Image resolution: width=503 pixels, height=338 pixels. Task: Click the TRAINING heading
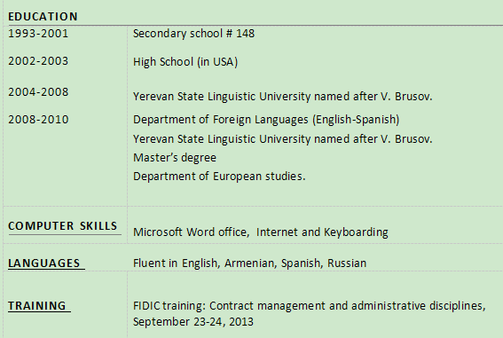coord(37,305)
